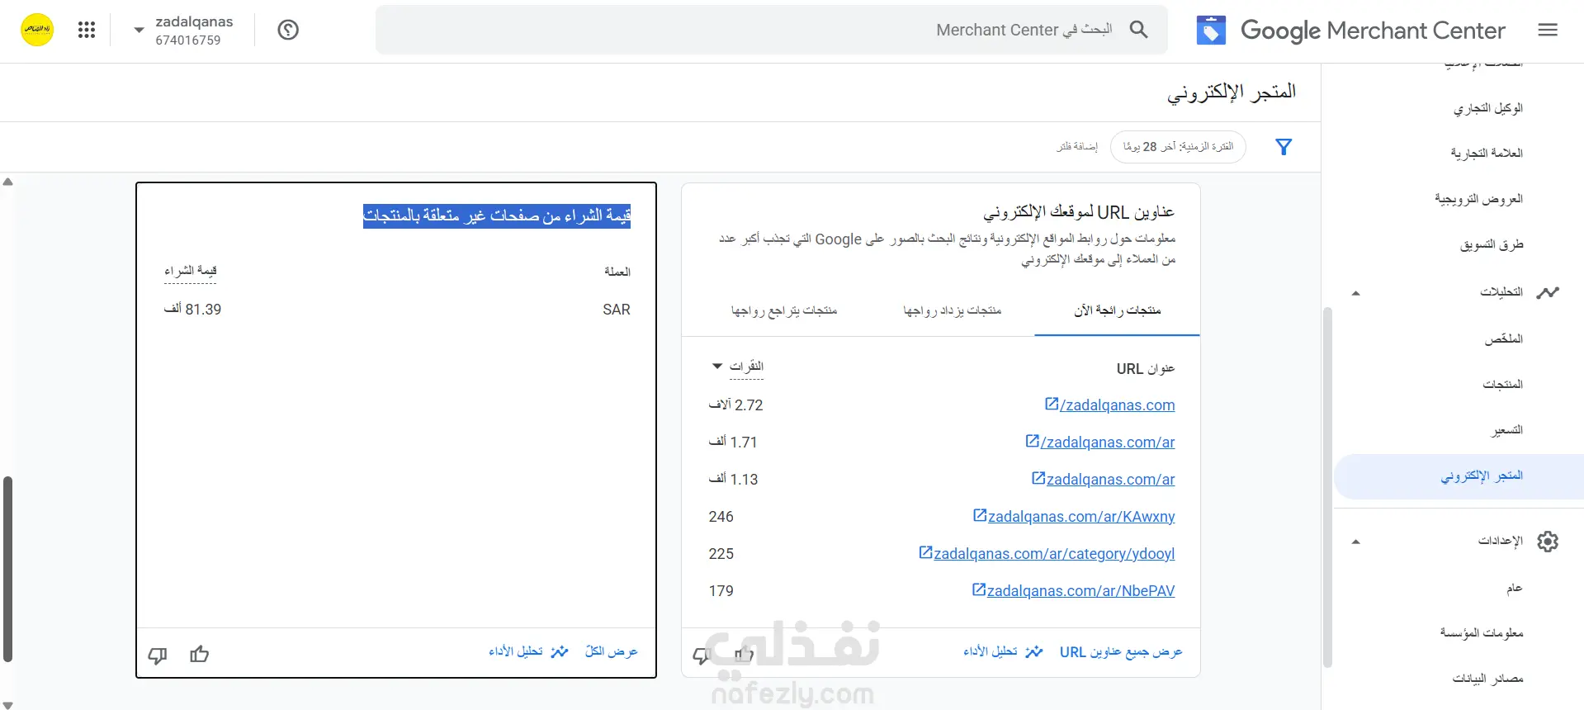Open the المنتجات sidebar item
This screenshot has width=1584, height=710.
(1502, 385)
